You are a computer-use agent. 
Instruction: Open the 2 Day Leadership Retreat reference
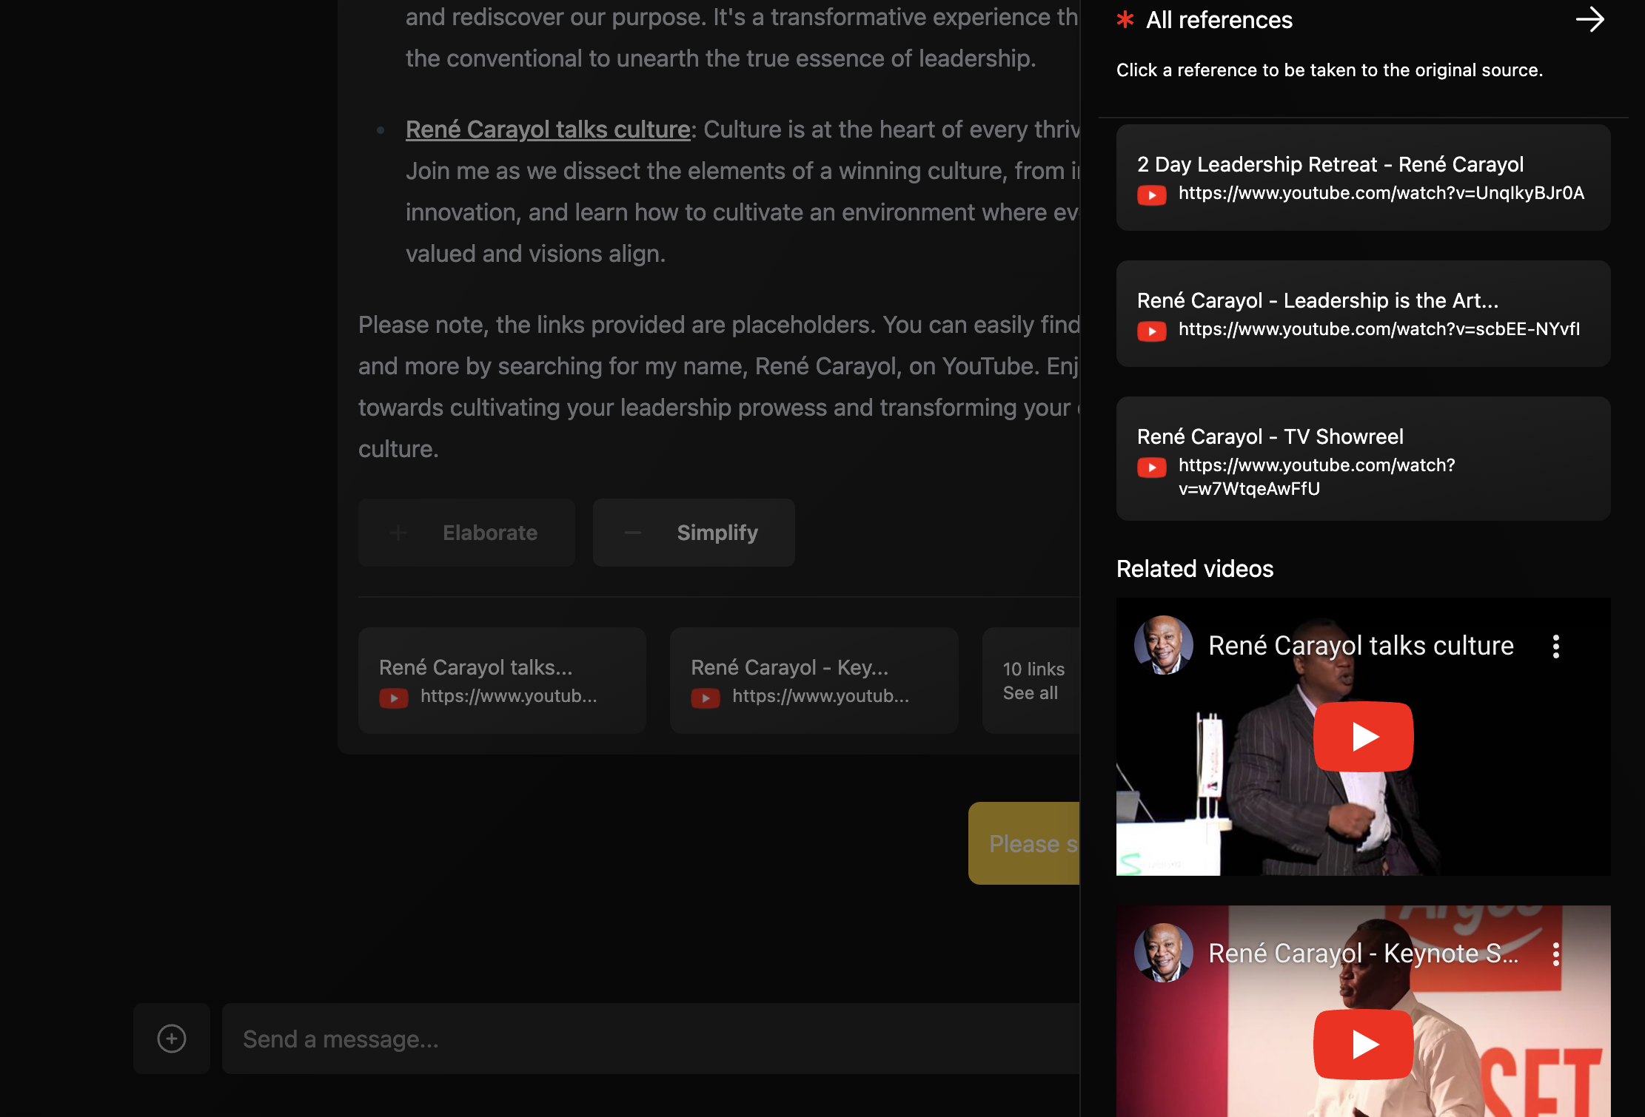click(x=1363, y=178)
